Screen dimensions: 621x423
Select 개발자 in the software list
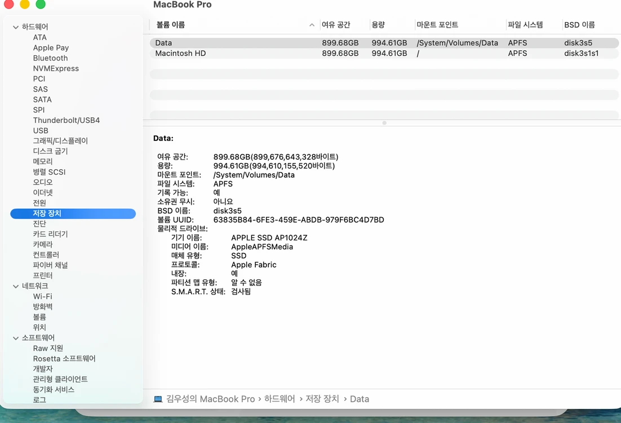pyautogui.click(x=43, y=369)
